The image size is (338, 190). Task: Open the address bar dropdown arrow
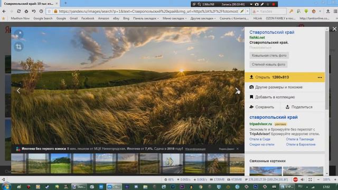(x=248, y=11)
